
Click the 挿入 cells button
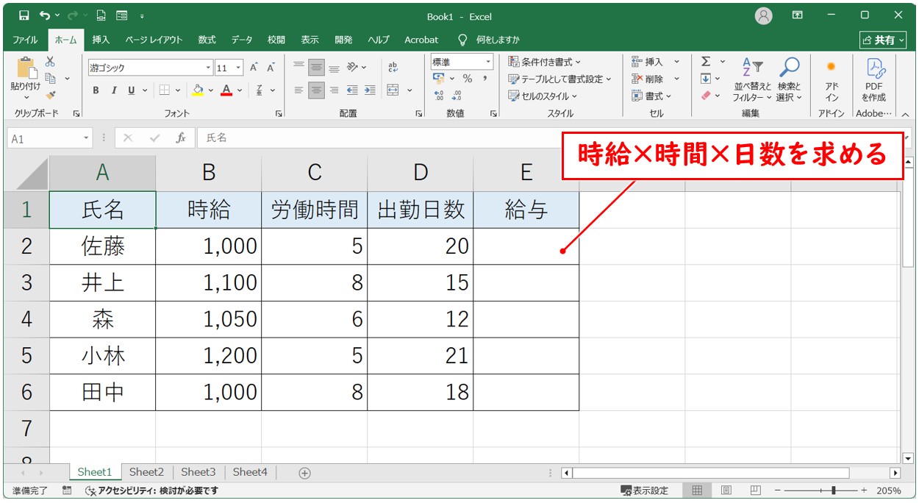(654, 62)
